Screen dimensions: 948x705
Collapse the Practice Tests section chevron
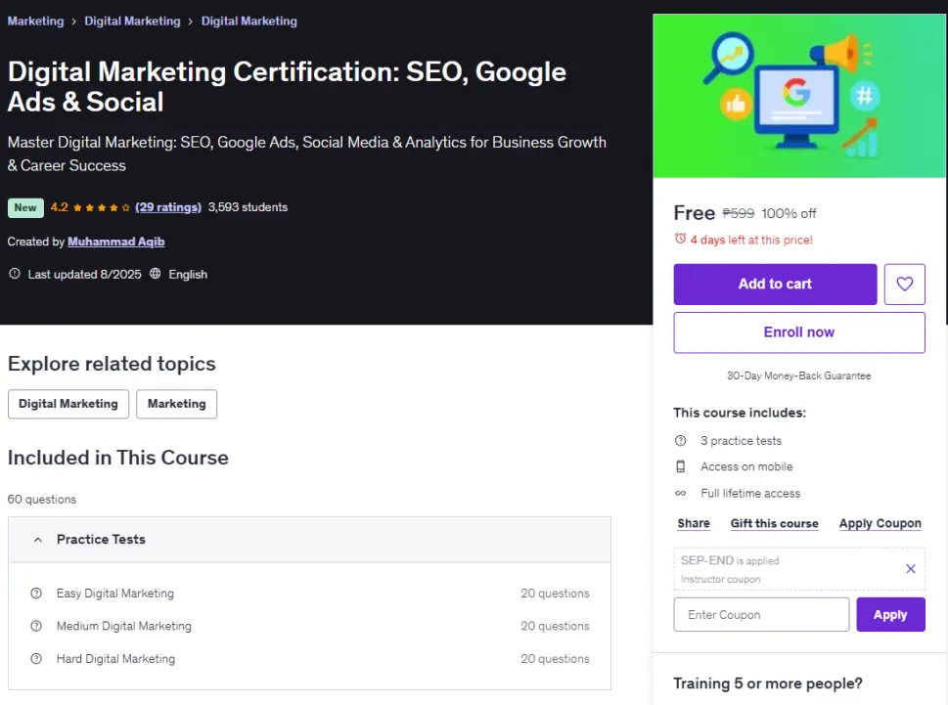click(x=37, y=540)
